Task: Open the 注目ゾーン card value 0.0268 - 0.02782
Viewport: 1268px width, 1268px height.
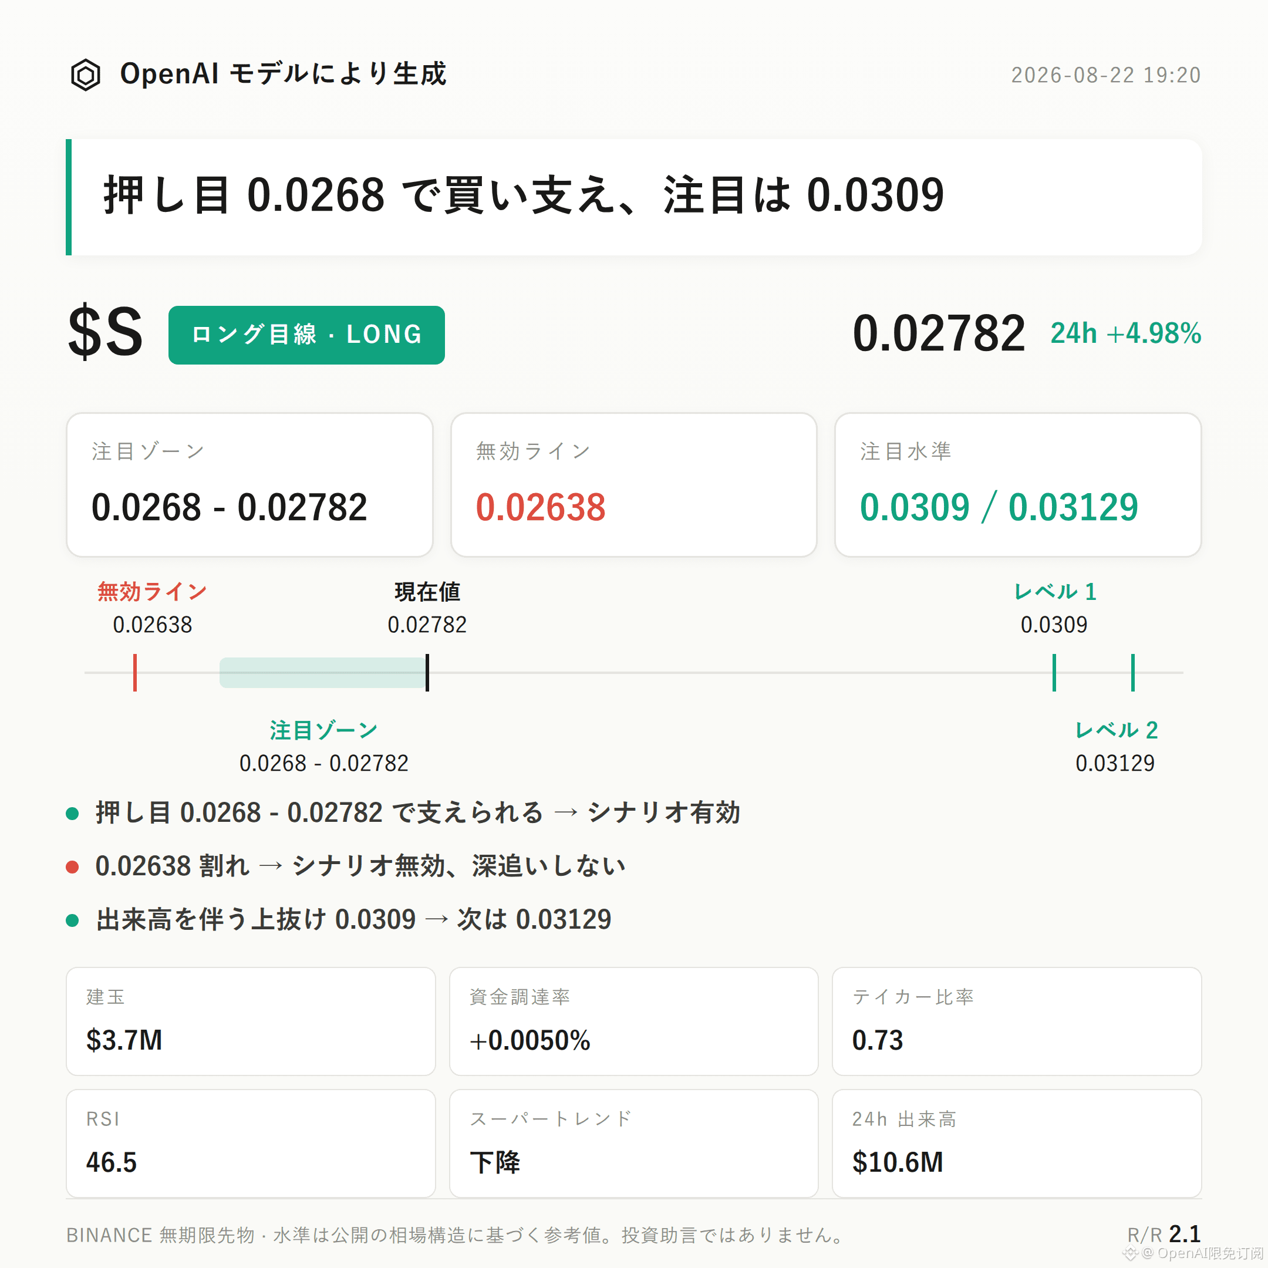Action: coord(229,507)
